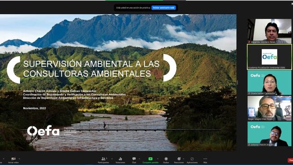The image size is (293, 165).
Task: Open Más options menu
Action: (205, 160)
